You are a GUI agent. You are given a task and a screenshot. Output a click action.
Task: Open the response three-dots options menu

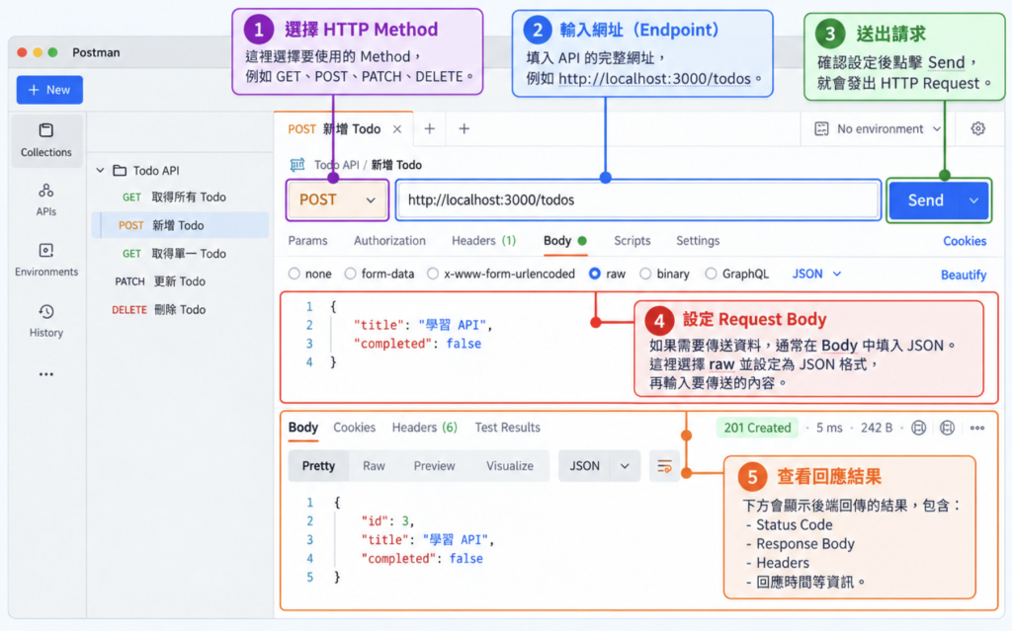tap(977, 428)
